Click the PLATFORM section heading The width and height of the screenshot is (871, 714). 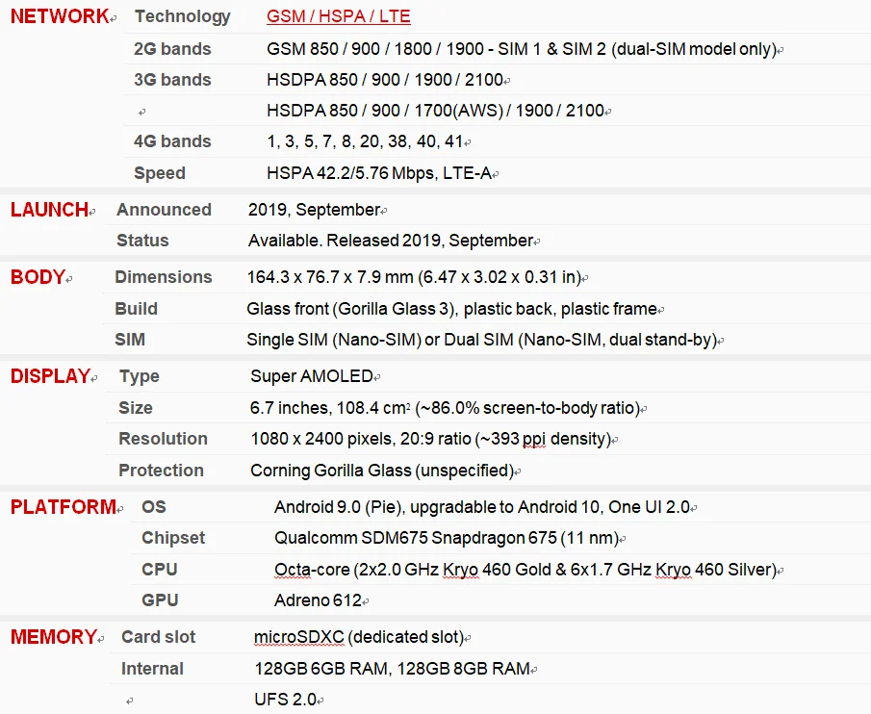click(x=64, y=507)
